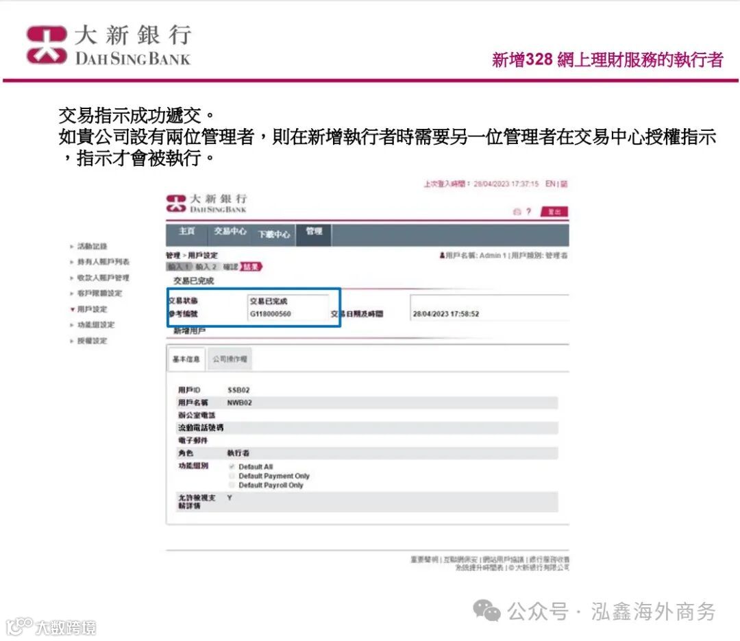
Task: Click arrow next to 授權設定
Action: point(72,341)
